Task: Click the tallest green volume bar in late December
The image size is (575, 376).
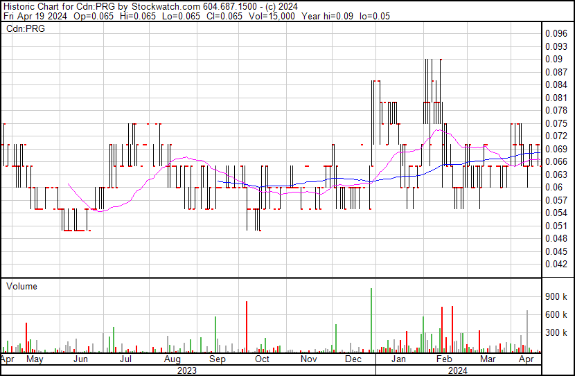Action: coord(372,320)
